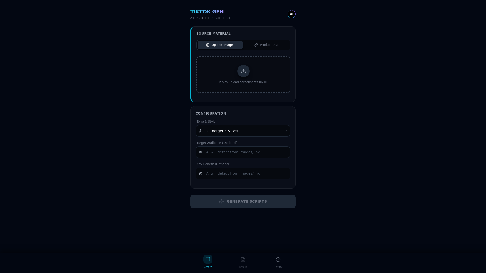Click the sparkle icon on Generate Scripts
Image resolution: width=486 pixels, height=273 pixels.
pyautogui.click(x=221, y=201)
